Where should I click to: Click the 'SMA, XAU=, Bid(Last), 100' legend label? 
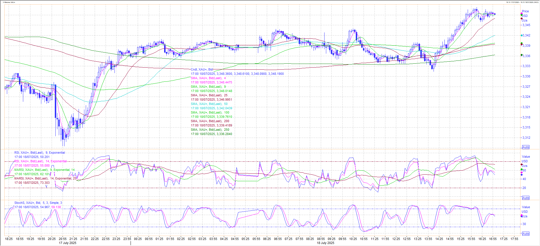[x=210, y=112]
